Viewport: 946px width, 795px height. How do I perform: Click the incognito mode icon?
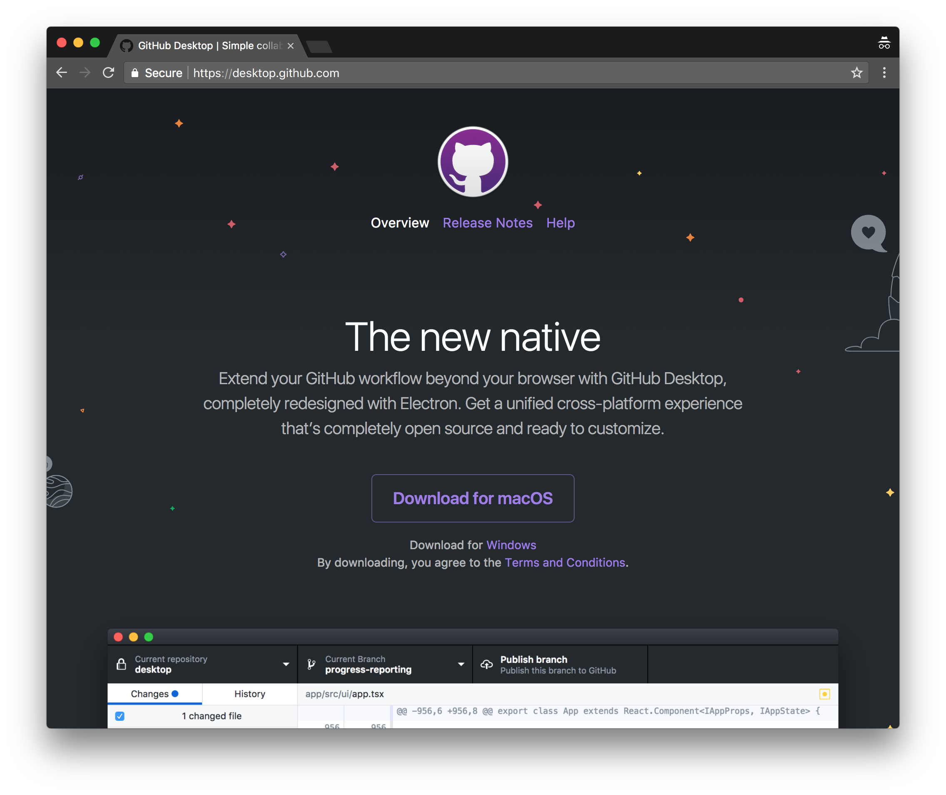point(884,43)
